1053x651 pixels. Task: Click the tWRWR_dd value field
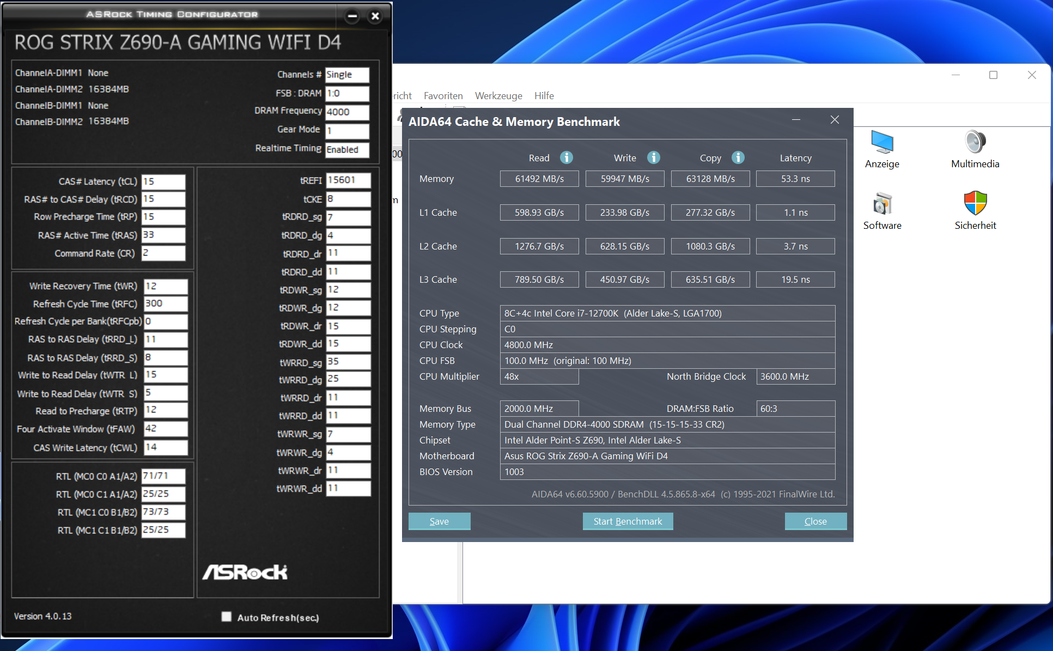click(349, 488)
